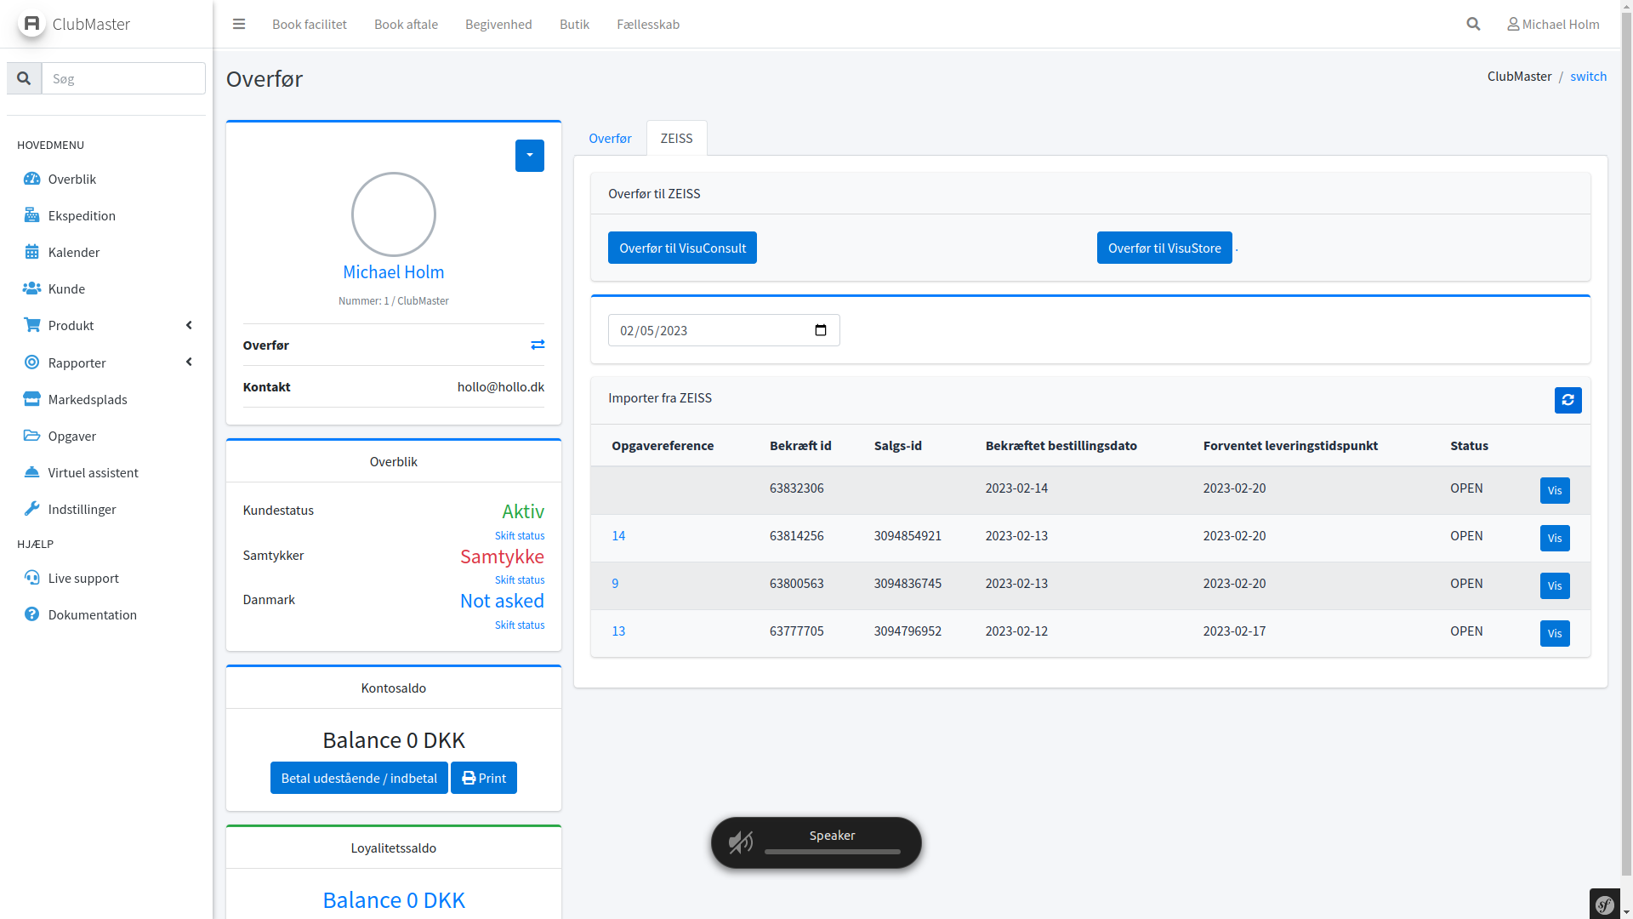Click the muted speaker icon
The width and height of the screenshot is (1633, 919).
tap(740, 842)
